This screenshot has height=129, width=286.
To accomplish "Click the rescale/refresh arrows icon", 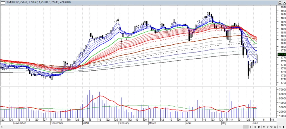I will (255, 127).
